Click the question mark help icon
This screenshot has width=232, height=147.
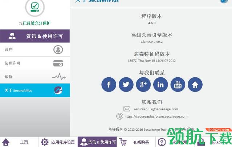tap(162, 142)
